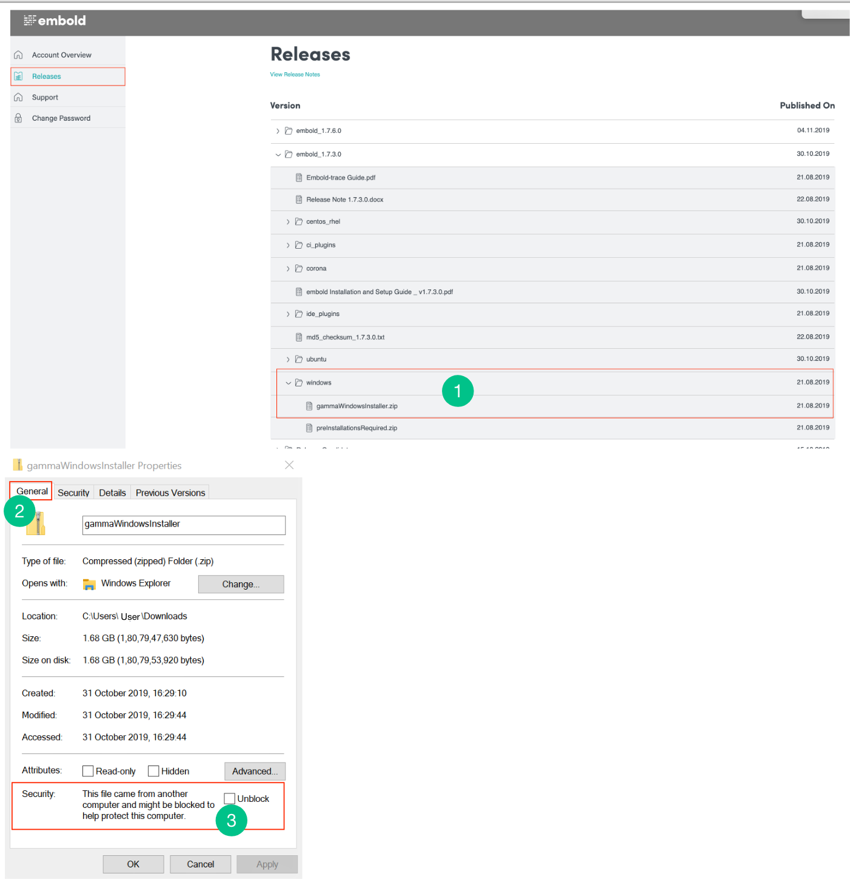Image resolution: width=850 pixels, height=888 pixels.
Task: Click the Version column header
Action: point(285,106)
